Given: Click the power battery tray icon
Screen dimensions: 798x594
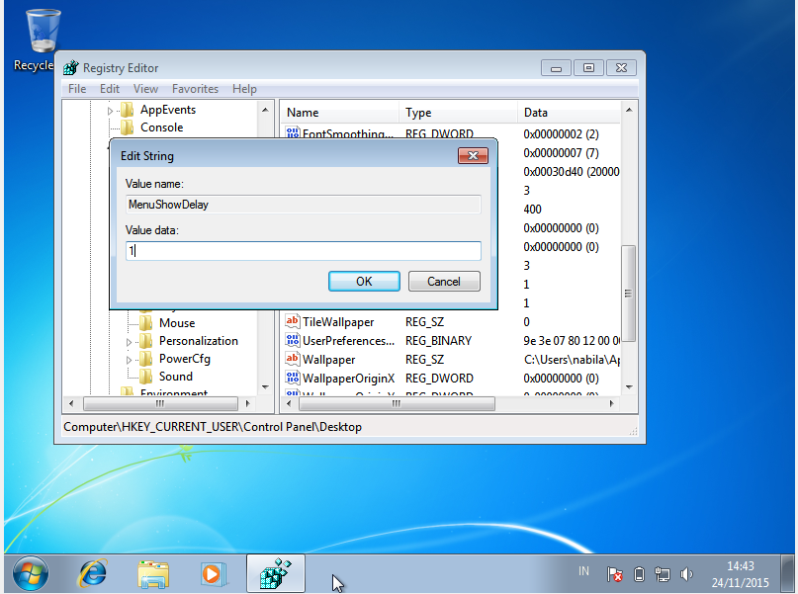Looking at the screenshot, I should pyautogui.click(x=639, y=574).
